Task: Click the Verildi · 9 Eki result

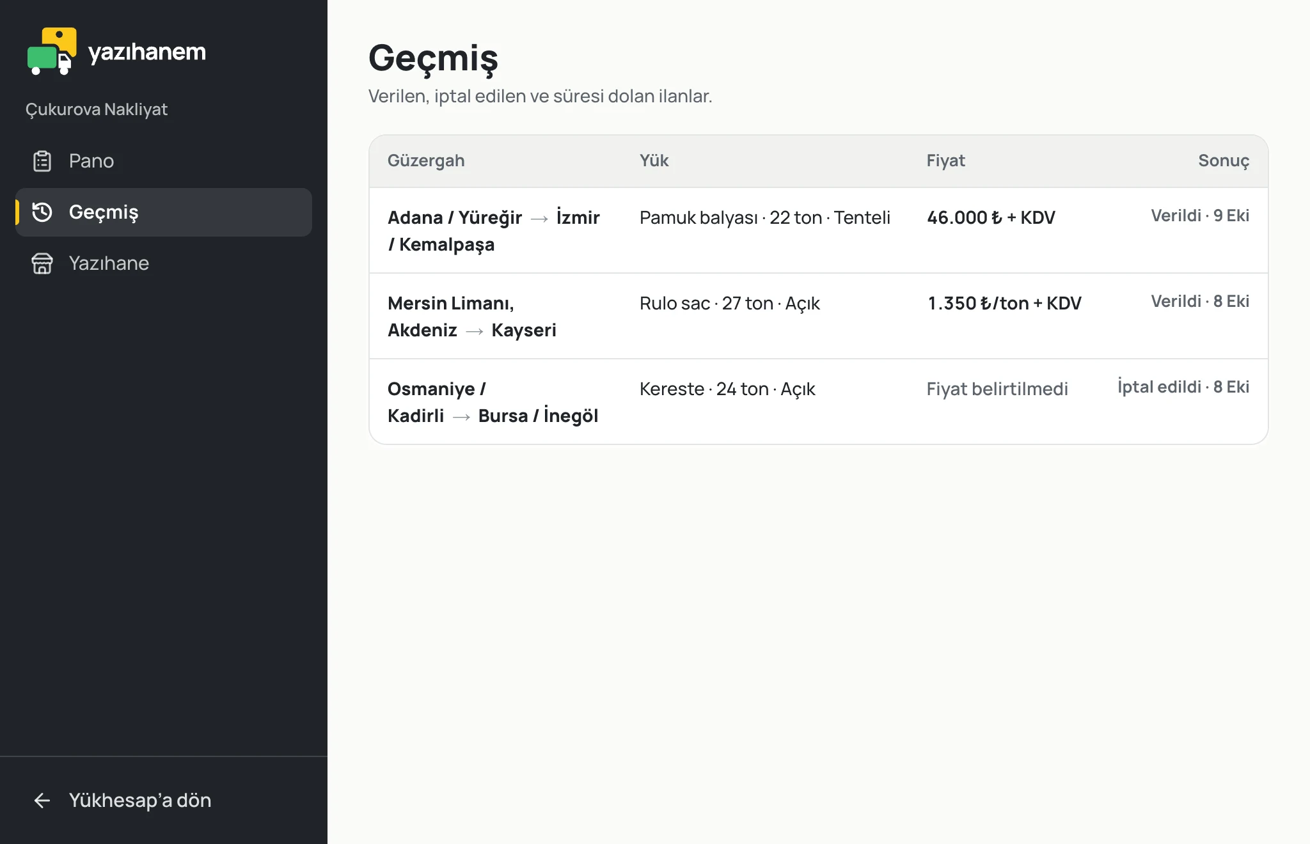Action: 1200,215
